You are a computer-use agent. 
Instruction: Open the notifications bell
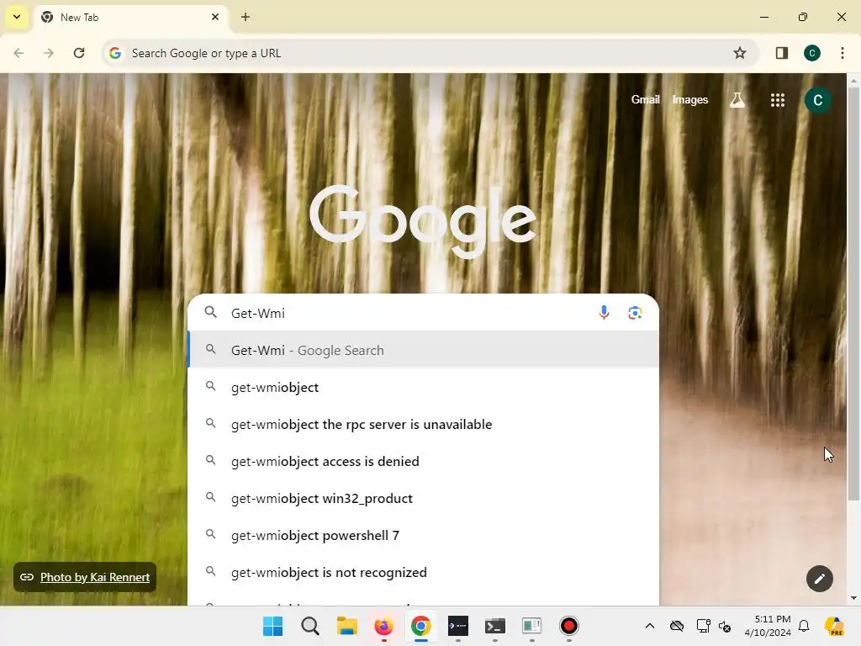pos(804,626)
